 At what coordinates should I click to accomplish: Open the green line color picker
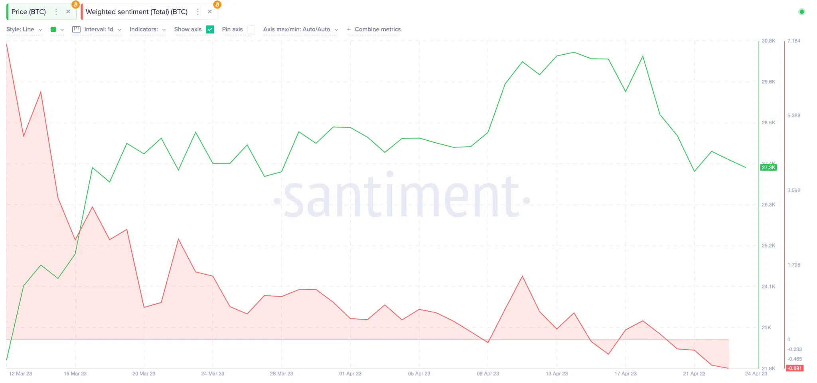click(x=53, y=29)
